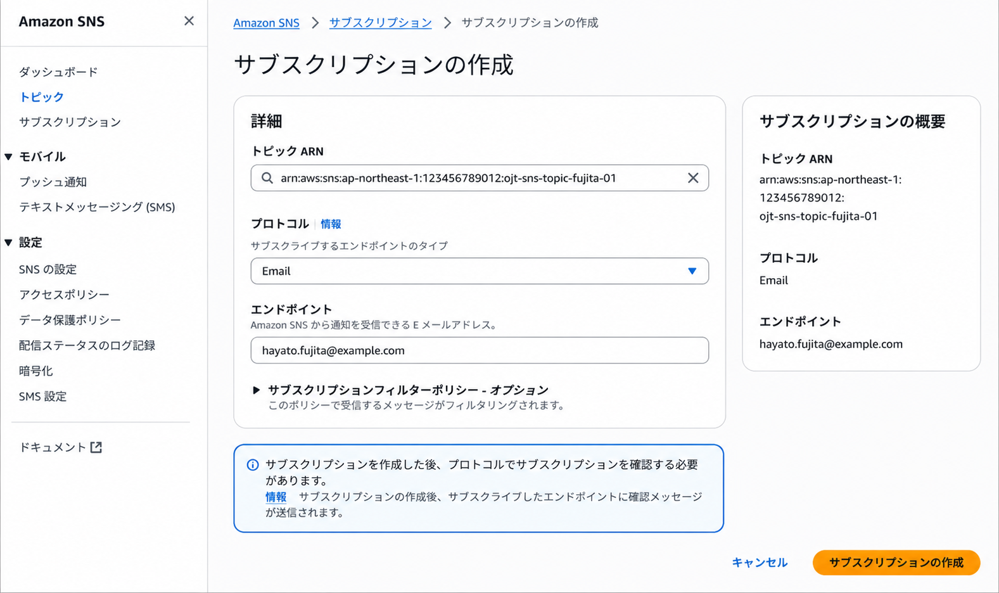Click the サブスクリプションの概要 heading
Image resolution: width=999 pixels, height=593 pixels.
[853, 121]
